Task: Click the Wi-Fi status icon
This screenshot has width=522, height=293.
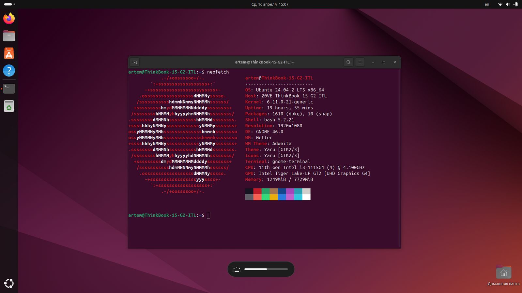Action: point(500,4)
